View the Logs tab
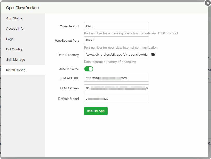Screen dimensions: 211x159 [10, 39]
